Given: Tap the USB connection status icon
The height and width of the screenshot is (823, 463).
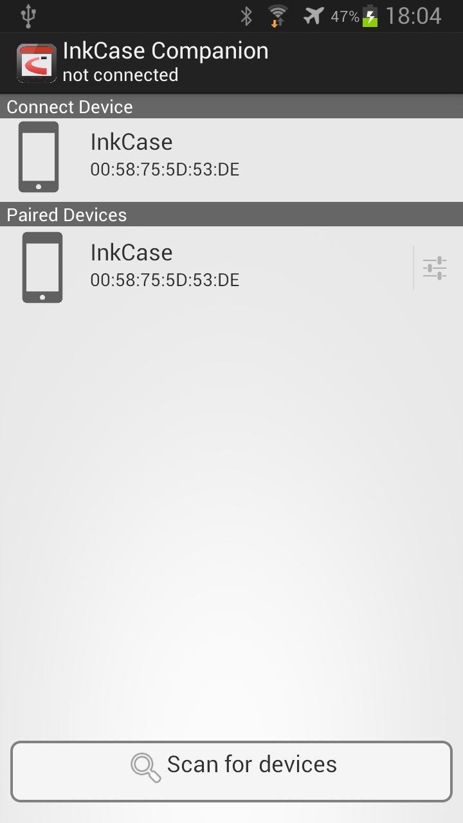Looking at the screenshot, I should [28, 16].
